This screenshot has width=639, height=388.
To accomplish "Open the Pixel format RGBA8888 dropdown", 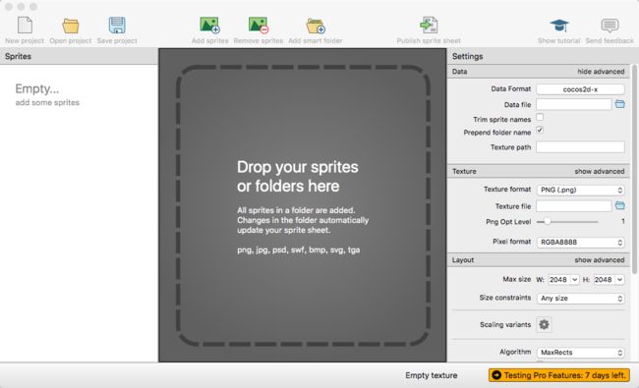I will pyautogui.click(x=580, y=242).
